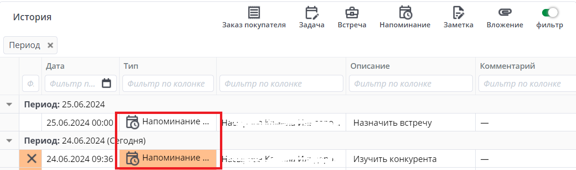Screen dimensions: 576x170
Task: Click the X mark in 24.06.2024 row
Action: [x=32, y=159]
